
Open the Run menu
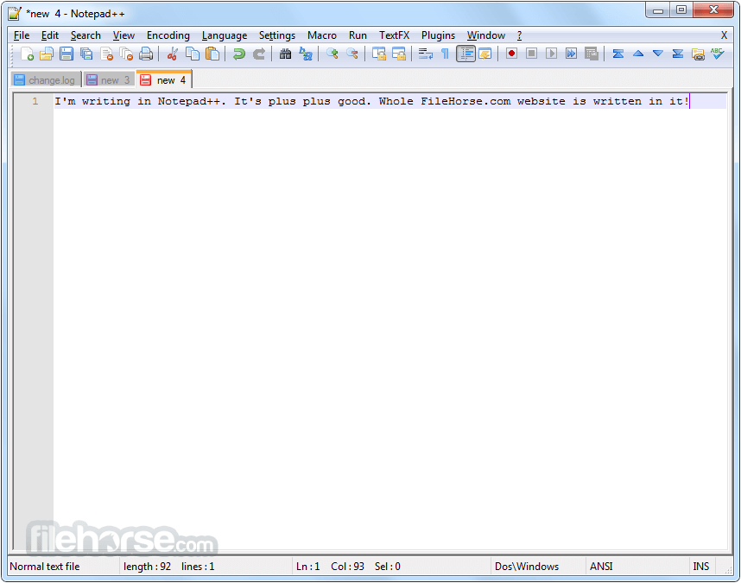point(358,35)
